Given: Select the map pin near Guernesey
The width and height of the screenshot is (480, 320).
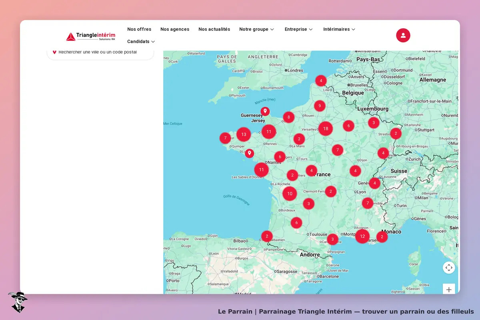Looking at the screenshot, I should point(265,111).
